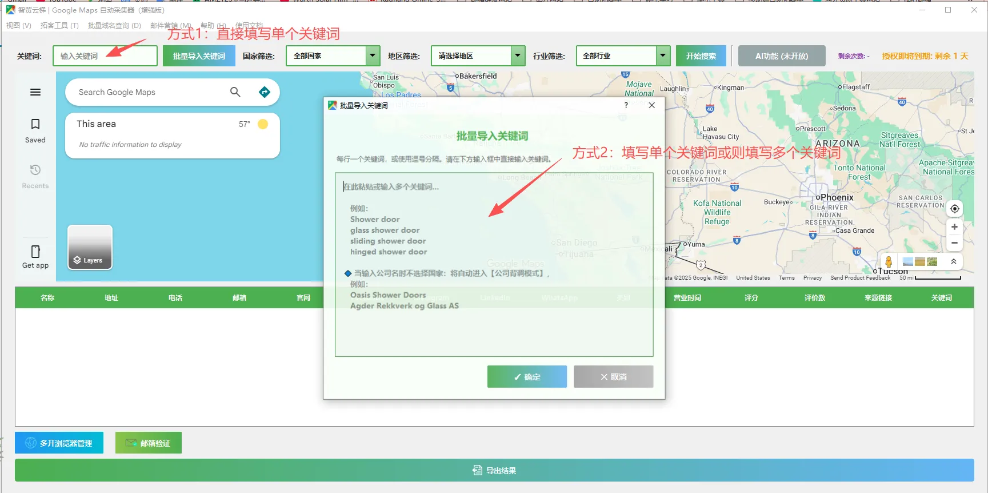This screenshot has width=988, height=493.
Task: Open the Layers map thumbnail
Action: 90,247
